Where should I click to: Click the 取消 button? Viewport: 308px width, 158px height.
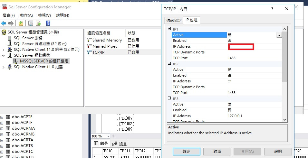(x=217, y=152)
